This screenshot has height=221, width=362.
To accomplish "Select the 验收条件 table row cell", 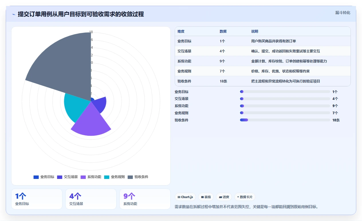I will pos(184,81).
